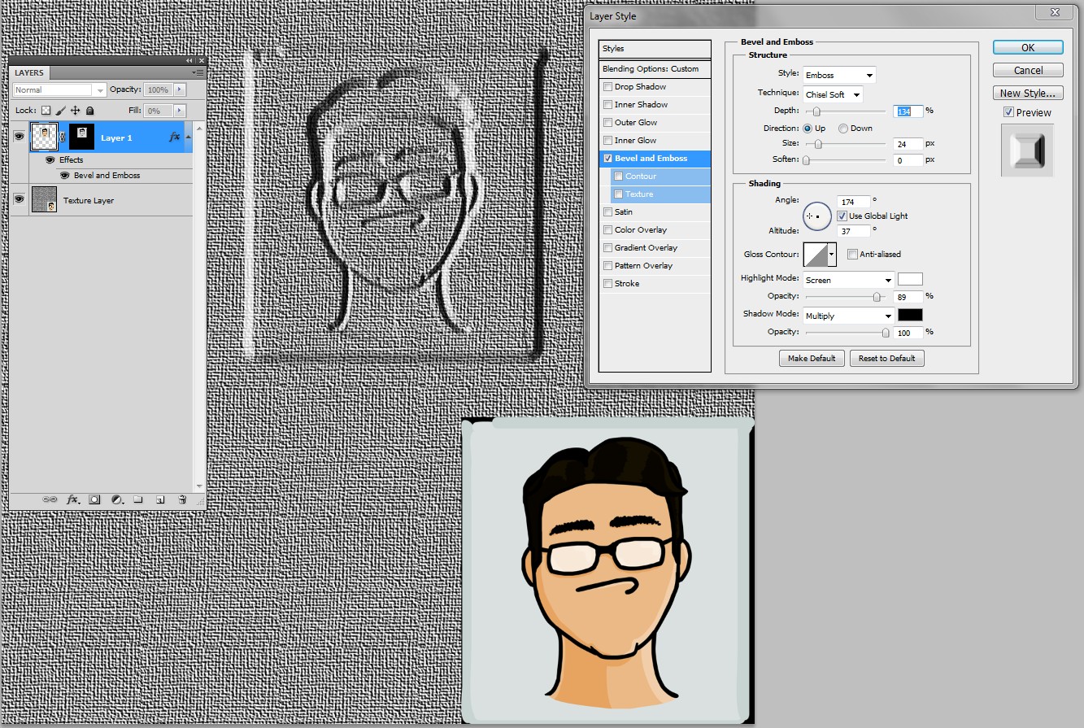1084x728 pixels.
Task: Uncheck the Preview checkbox
Action: 1008,112
